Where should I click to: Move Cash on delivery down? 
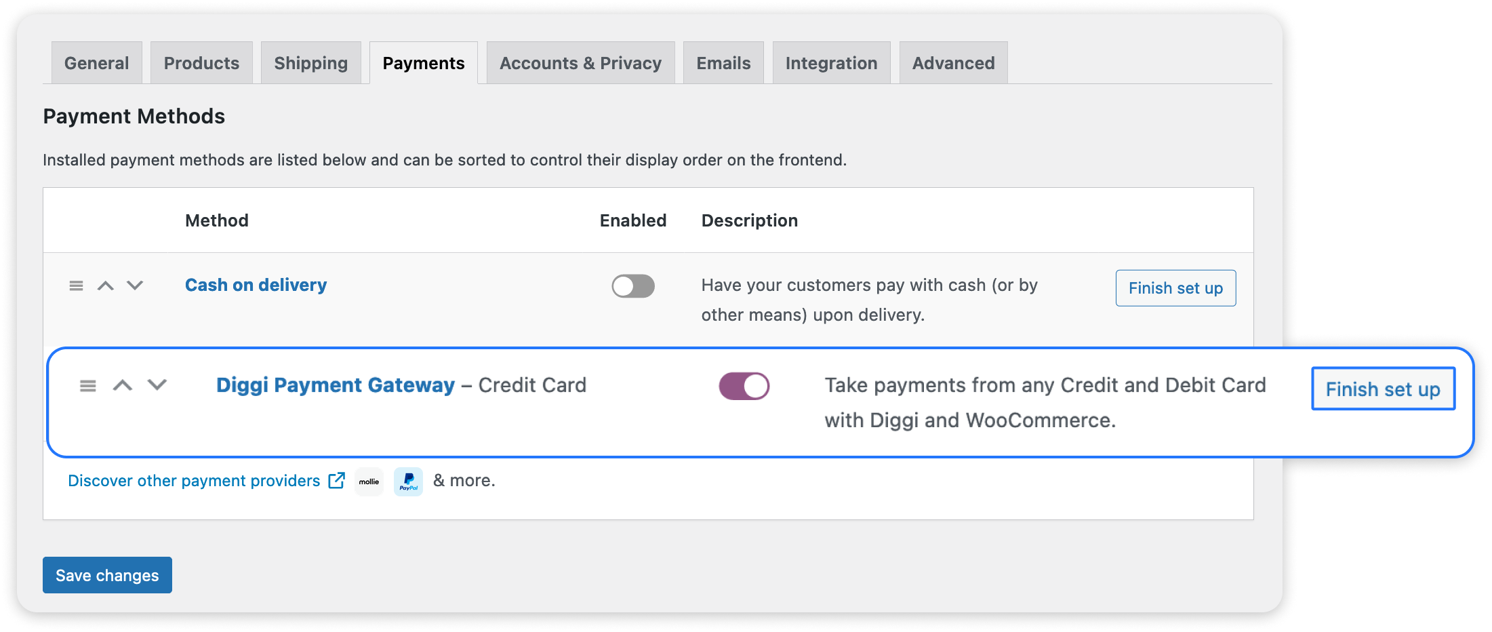click(x=135, y=285)
